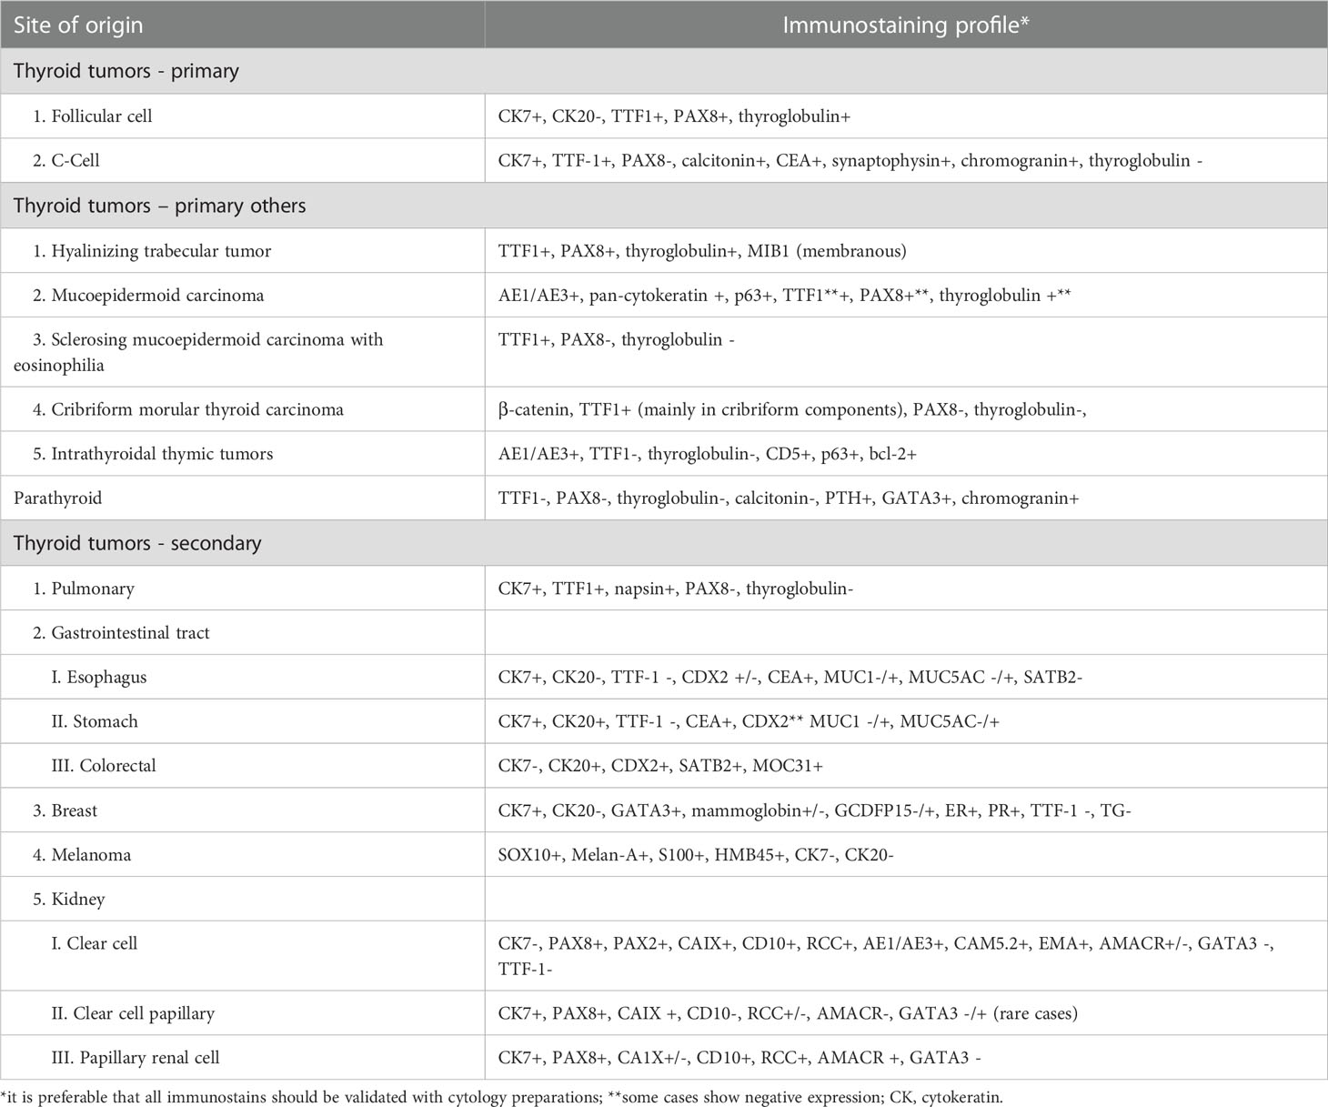Click the profile 'TTF1+, PAX8-, thyroglobulin -'
Viewport: 1328px width, 1107px height.
click(616, 339)
